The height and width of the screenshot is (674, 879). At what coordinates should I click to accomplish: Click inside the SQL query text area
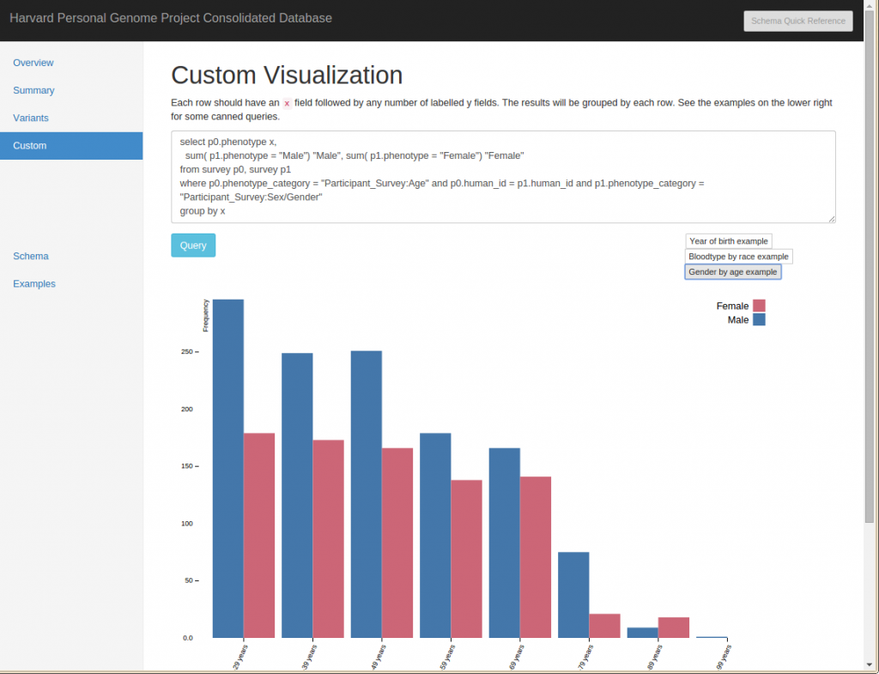click(x=503, y=172)
